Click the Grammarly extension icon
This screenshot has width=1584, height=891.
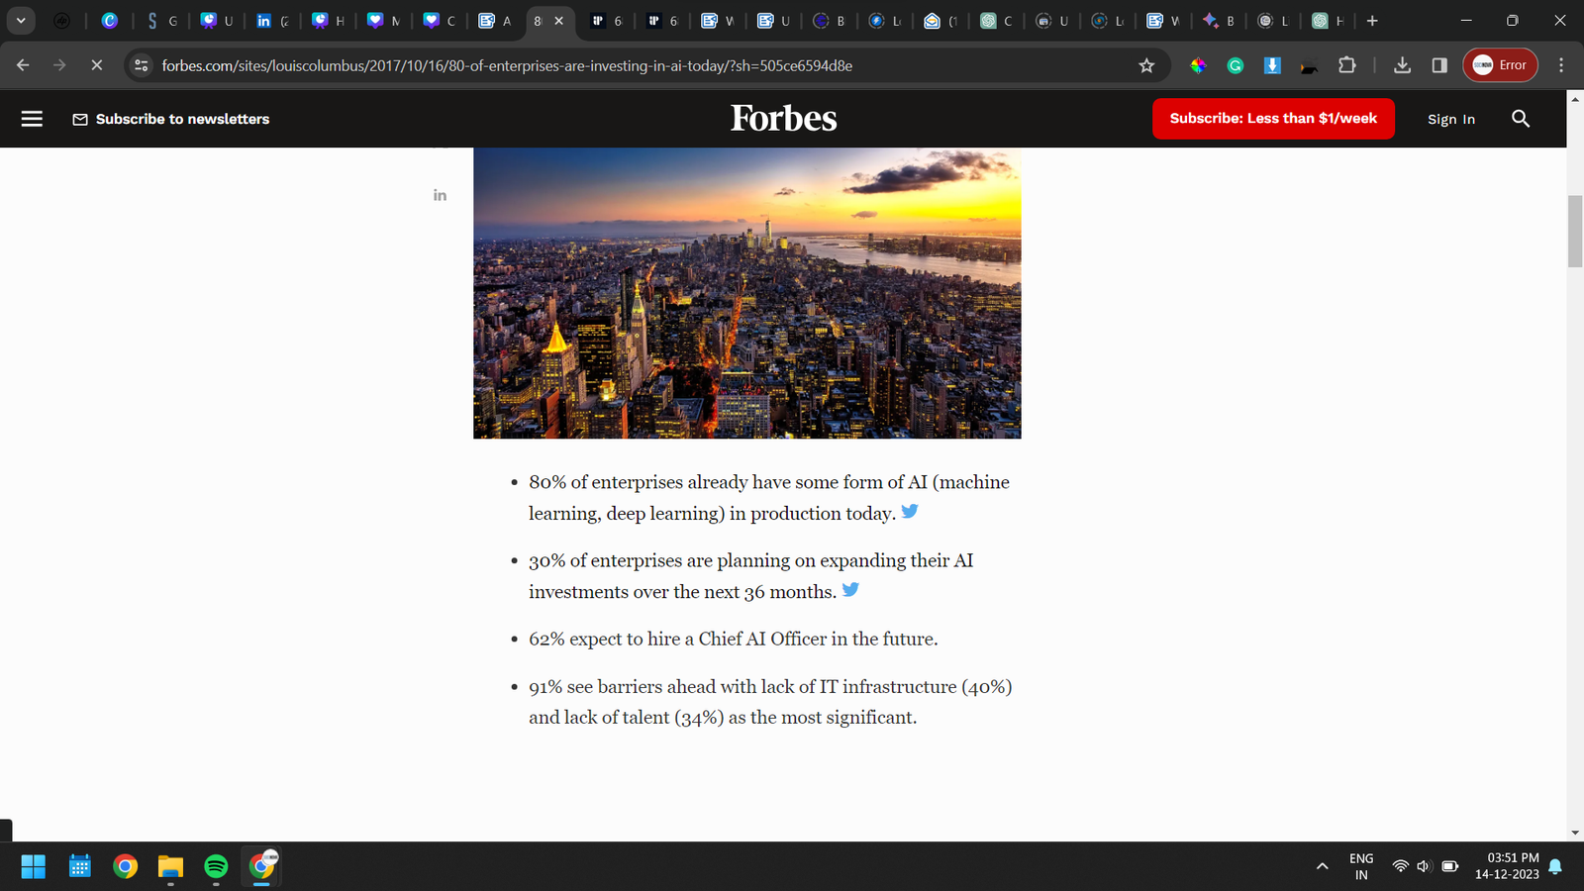(1236, 65)
